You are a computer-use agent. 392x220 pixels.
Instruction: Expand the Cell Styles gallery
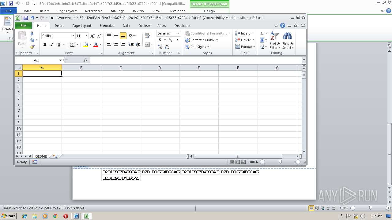(197, 47)
